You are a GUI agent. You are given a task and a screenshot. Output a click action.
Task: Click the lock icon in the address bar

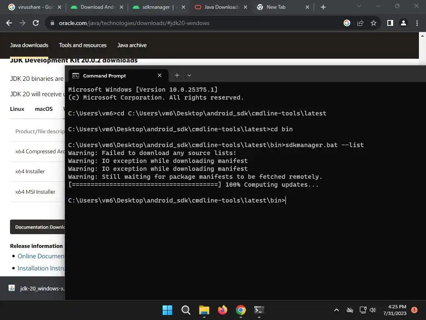tap(52, 23)
